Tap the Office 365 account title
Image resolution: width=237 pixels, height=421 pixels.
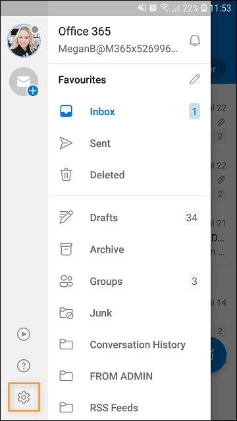(84, 32)
